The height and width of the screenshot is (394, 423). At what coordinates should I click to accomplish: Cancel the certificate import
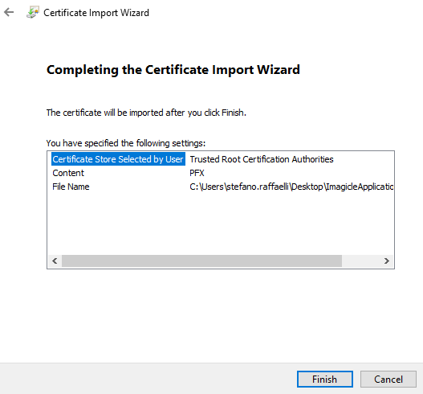click(388, 380)
